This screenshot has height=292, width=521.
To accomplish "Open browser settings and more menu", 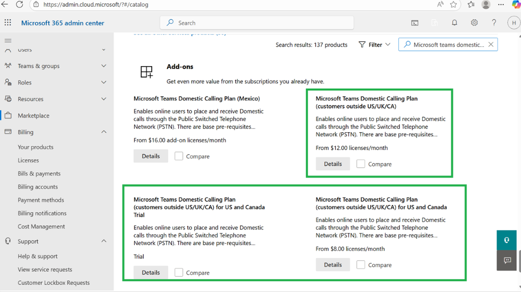I will 501,4.
